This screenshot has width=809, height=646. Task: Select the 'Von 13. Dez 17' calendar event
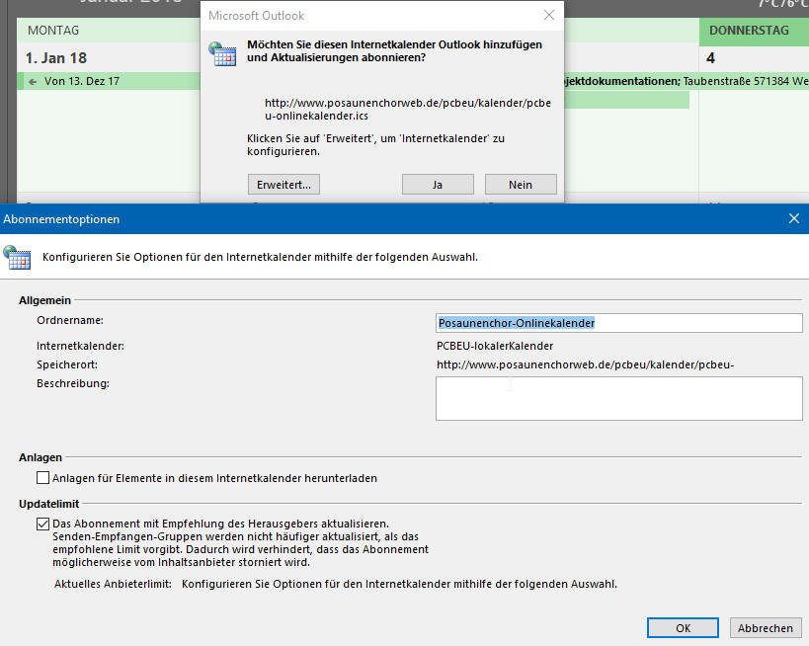(x=110, y=82)
